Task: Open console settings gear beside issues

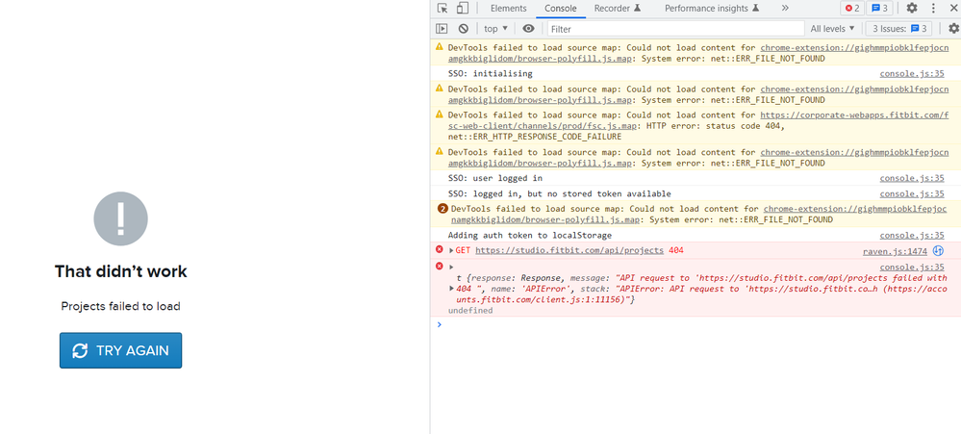Action: point(953,28)
